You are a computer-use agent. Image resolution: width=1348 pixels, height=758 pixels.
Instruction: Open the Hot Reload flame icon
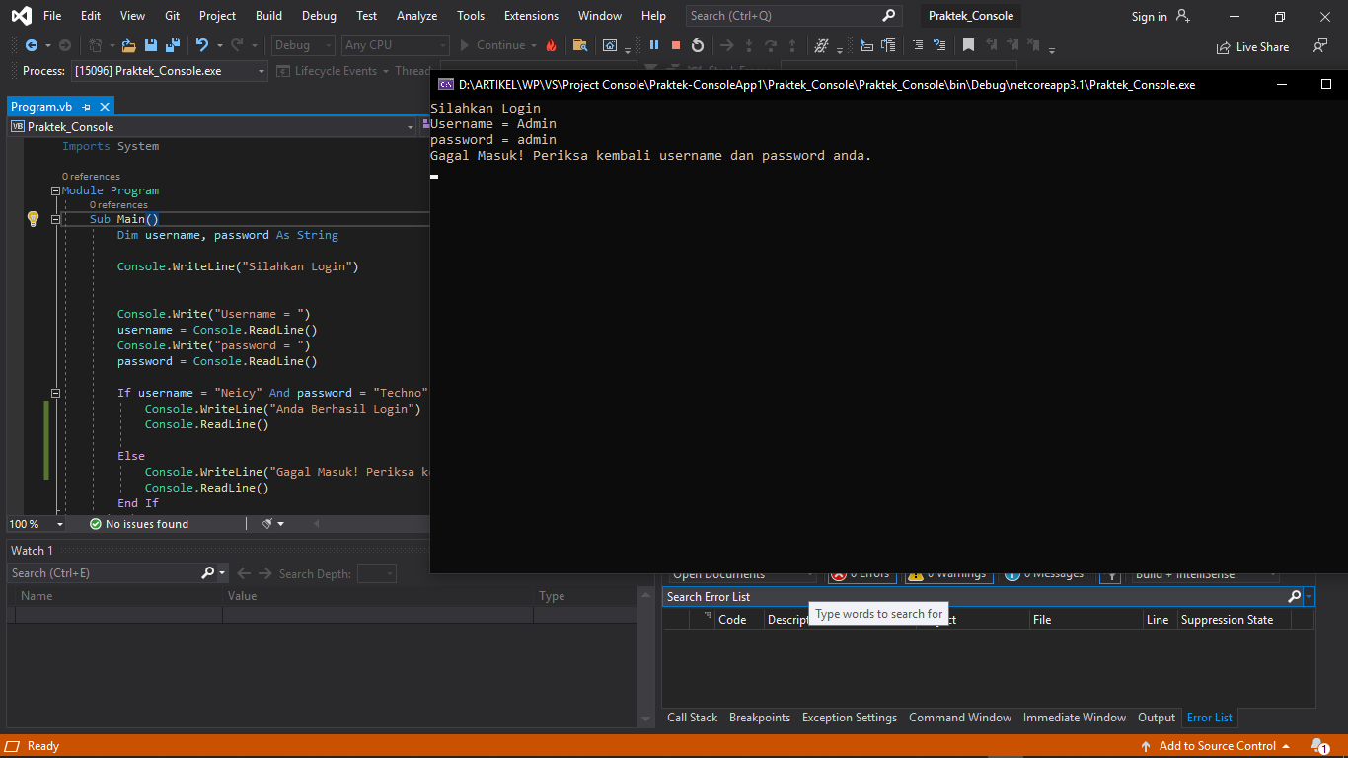tap(551, 45)
